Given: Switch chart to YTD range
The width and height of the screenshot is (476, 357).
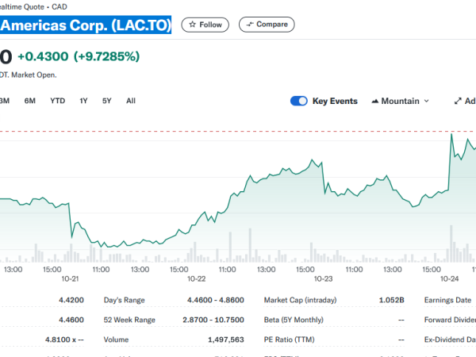Looking at the screenshot, I should coord(58,101).
